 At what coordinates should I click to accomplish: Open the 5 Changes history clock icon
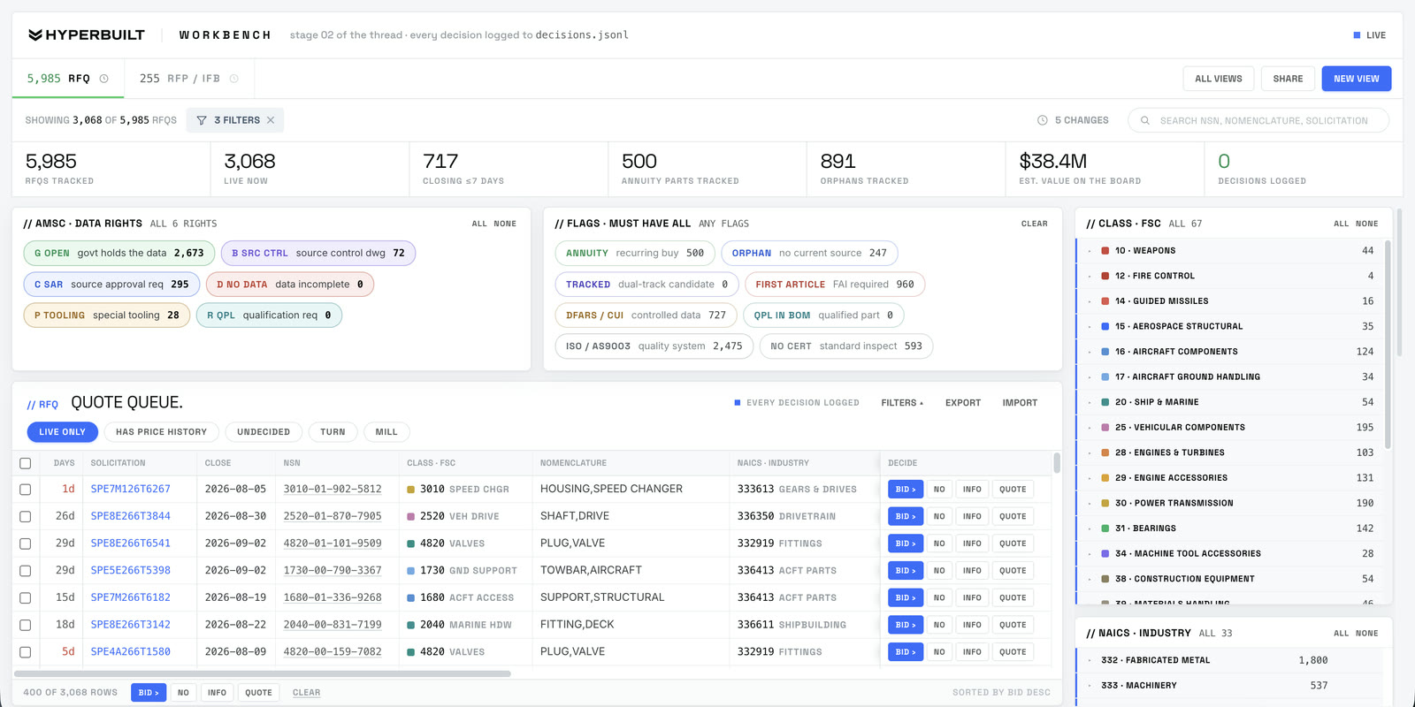point(1043,120)
